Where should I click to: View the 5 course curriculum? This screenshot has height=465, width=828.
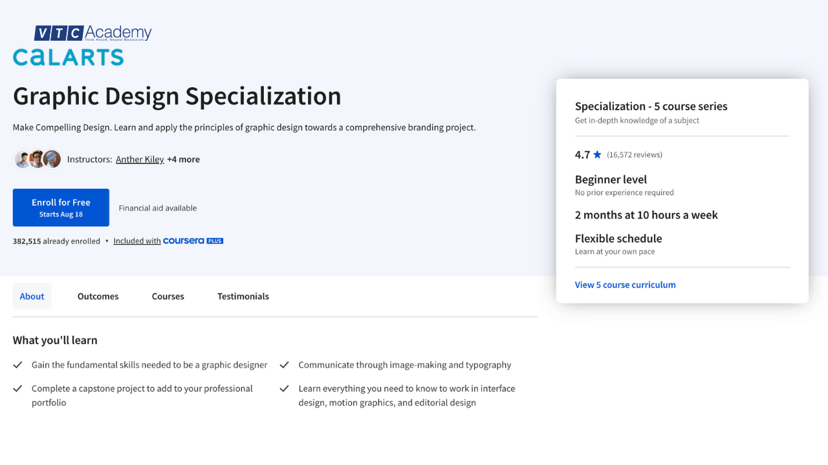point(625,284)
